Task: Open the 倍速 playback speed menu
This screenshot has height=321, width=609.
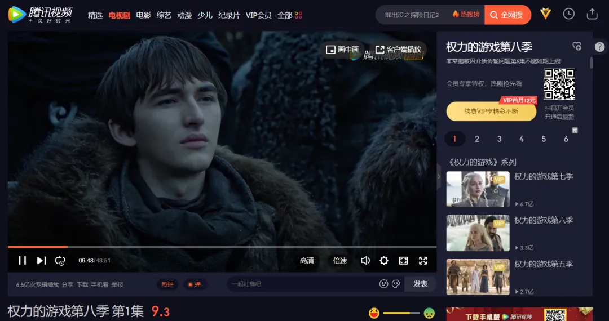Action: point(340,261)
